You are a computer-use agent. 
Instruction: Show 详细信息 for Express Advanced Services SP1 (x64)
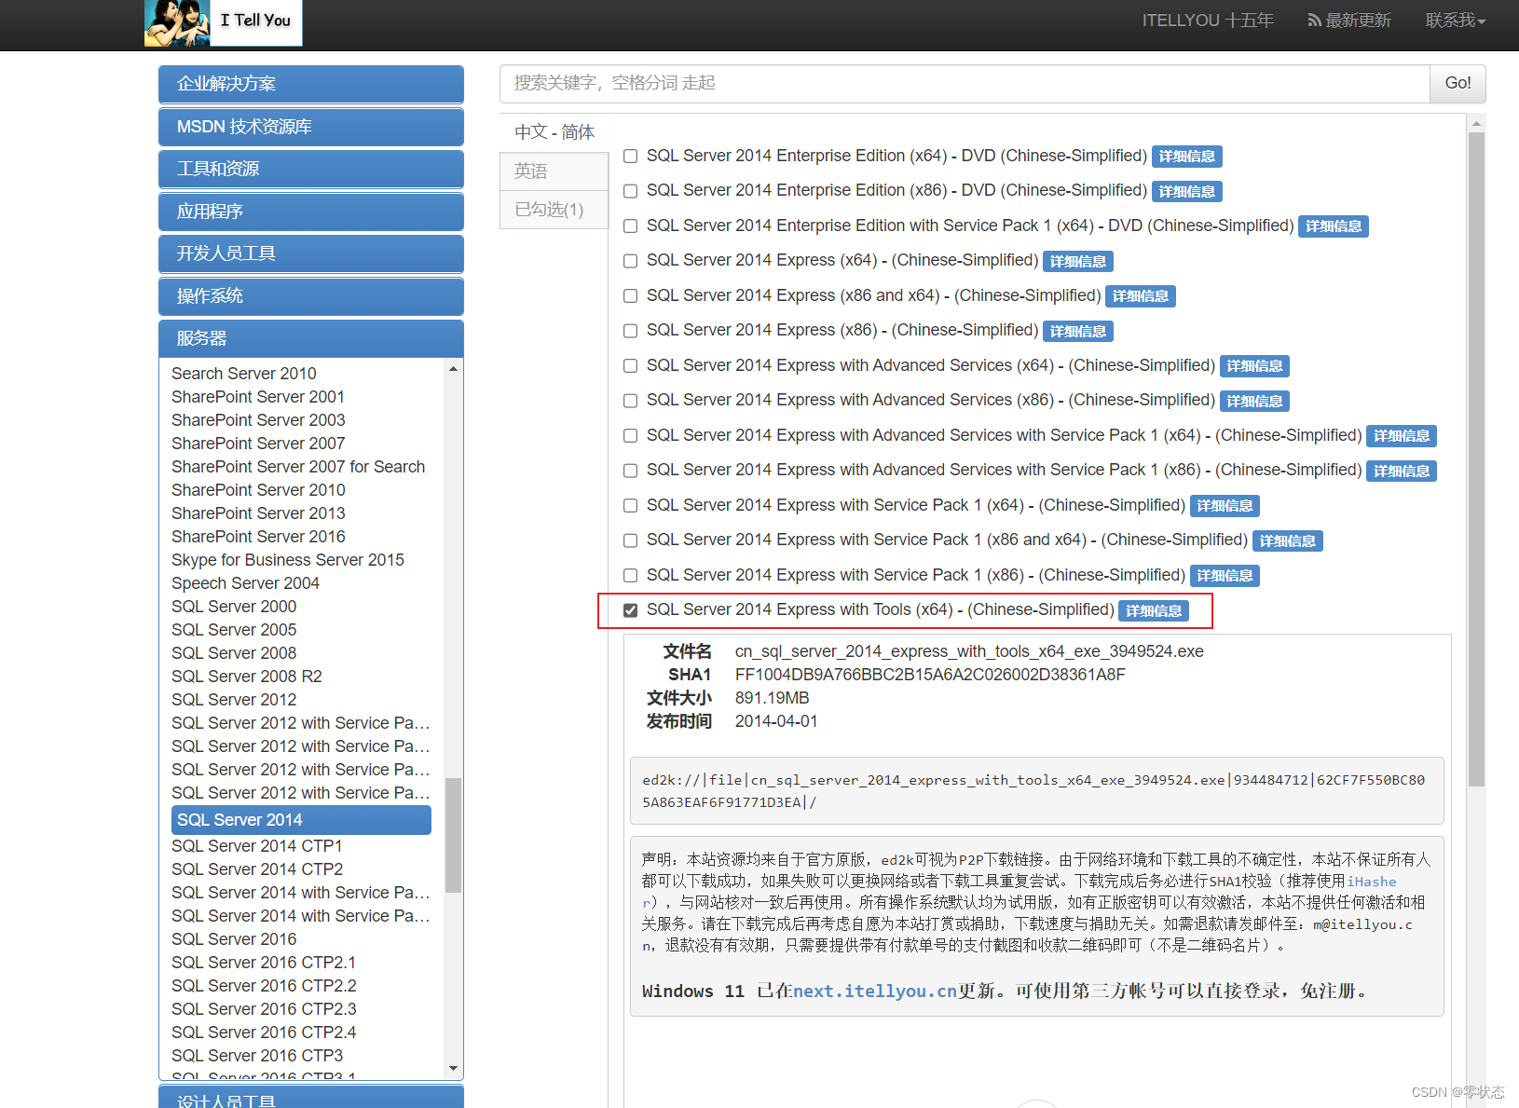pos(1402,436)
